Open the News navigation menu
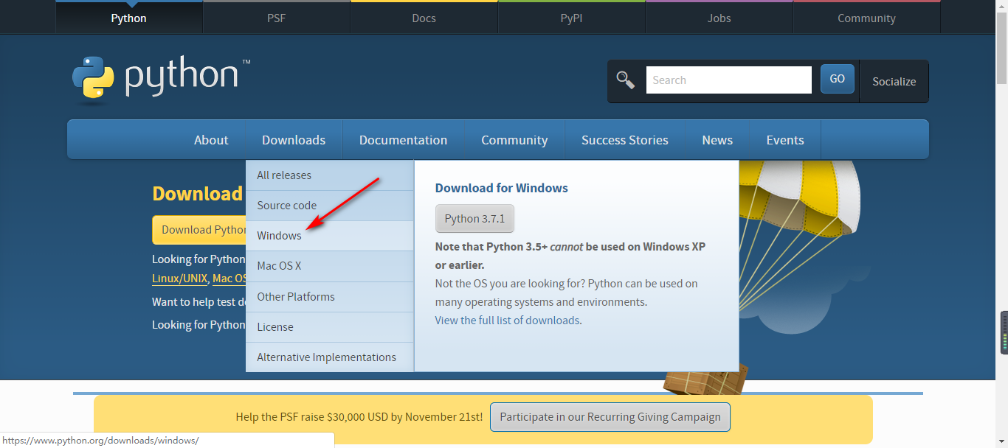 [x=717, y=140]
